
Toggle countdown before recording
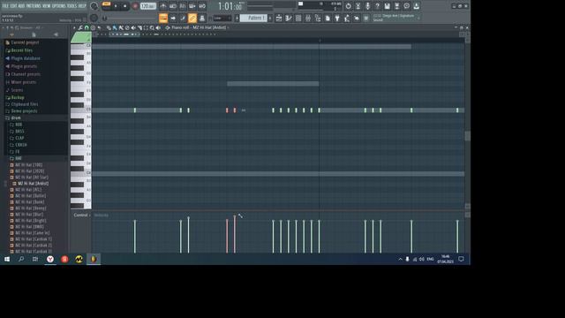click(x=183, y=6)
